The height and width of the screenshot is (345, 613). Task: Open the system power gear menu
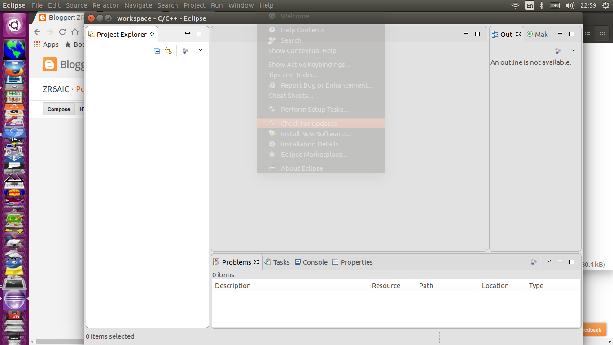[x=606, y=5]
